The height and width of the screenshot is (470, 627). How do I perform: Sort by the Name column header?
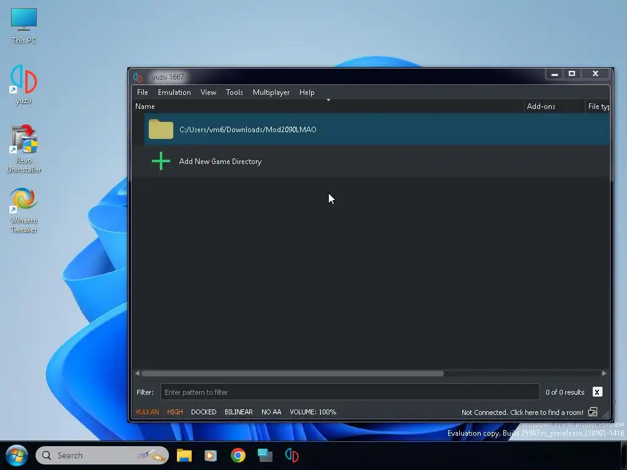[x=328, y=106]
